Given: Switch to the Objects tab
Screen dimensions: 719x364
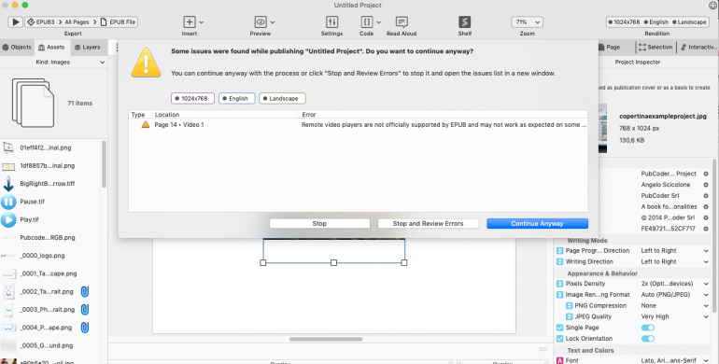Looking at the screenshot, I should coord(17,48).
